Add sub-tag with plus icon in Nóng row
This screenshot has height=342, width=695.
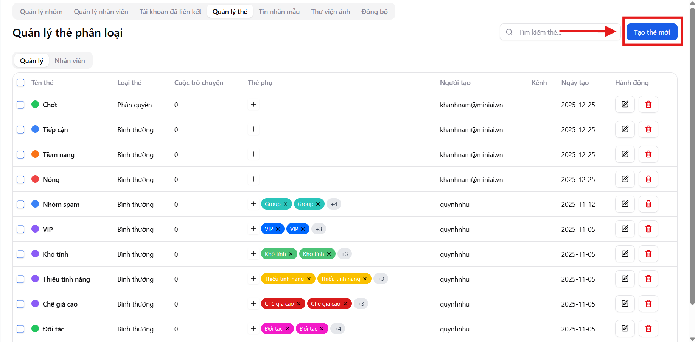(253, 179)
